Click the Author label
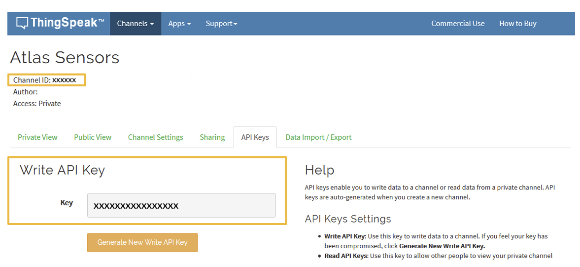 [x=26, y=92]
